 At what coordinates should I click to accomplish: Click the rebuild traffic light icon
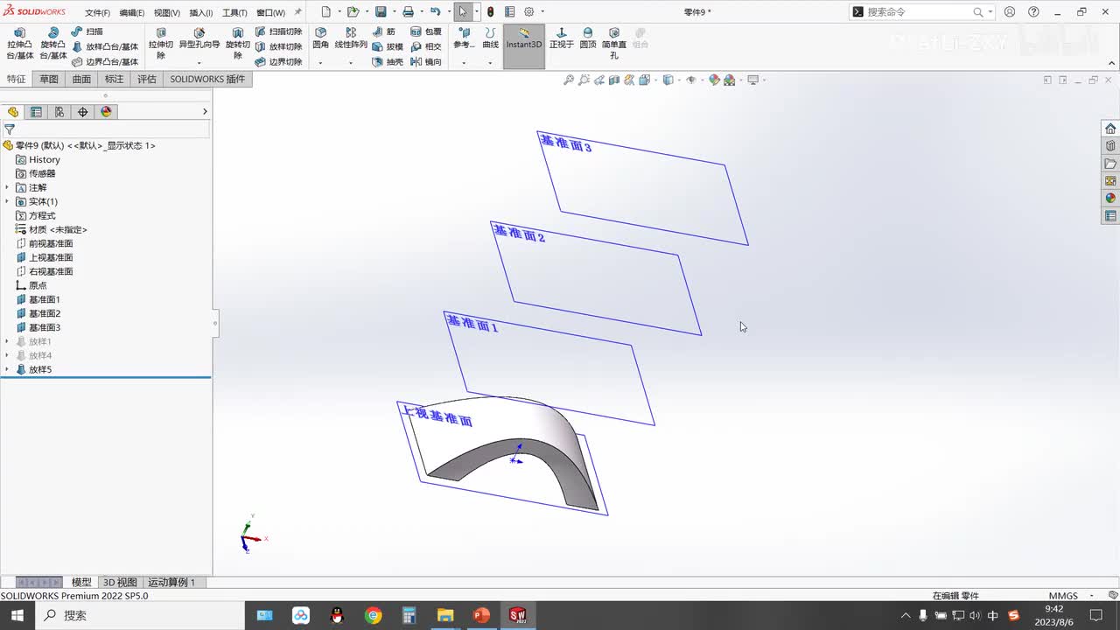click(x=490, y=12)
